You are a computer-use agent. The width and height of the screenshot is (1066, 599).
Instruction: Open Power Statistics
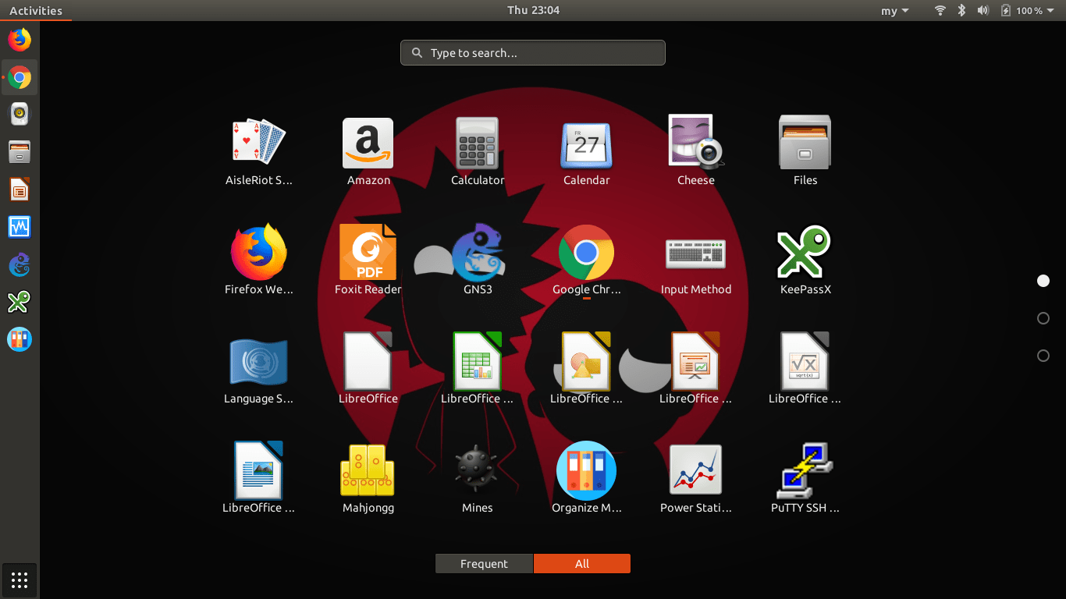696,471
